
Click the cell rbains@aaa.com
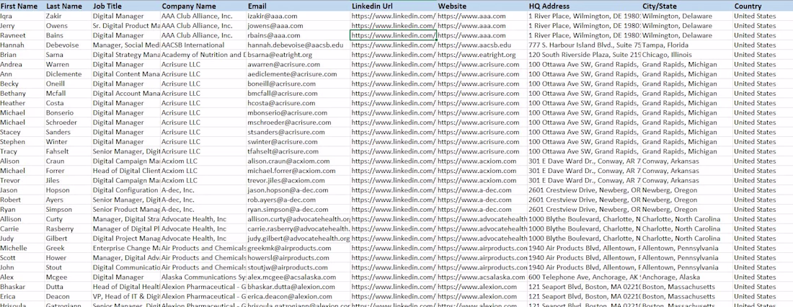coord(298,35)
